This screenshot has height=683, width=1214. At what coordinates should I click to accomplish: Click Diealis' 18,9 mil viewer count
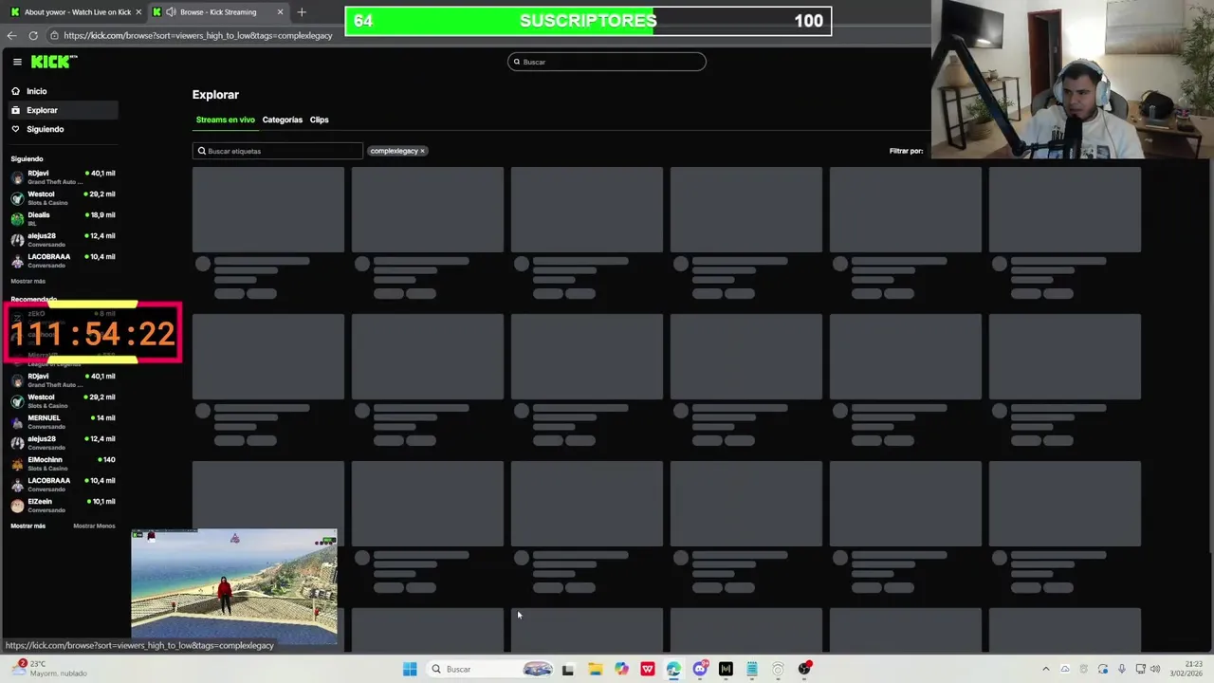pyautogui.click(x=100, y=215)
